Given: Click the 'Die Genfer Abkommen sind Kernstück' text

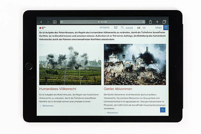Looking at the screenshot, I should 135,101.
